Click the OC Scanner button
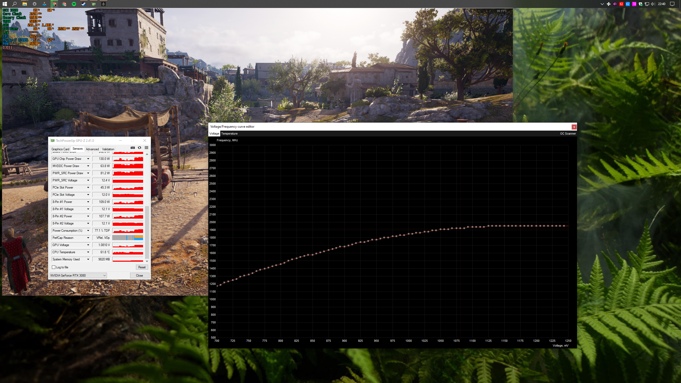 click(x=568, y=134)
